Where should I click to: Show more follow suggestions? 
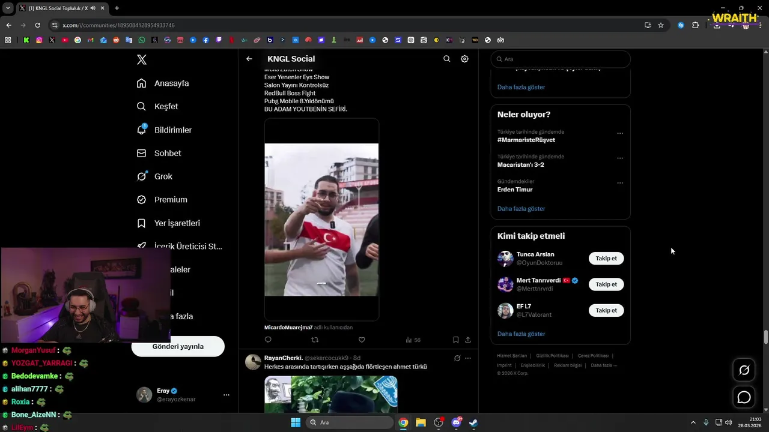pos(521,334)
